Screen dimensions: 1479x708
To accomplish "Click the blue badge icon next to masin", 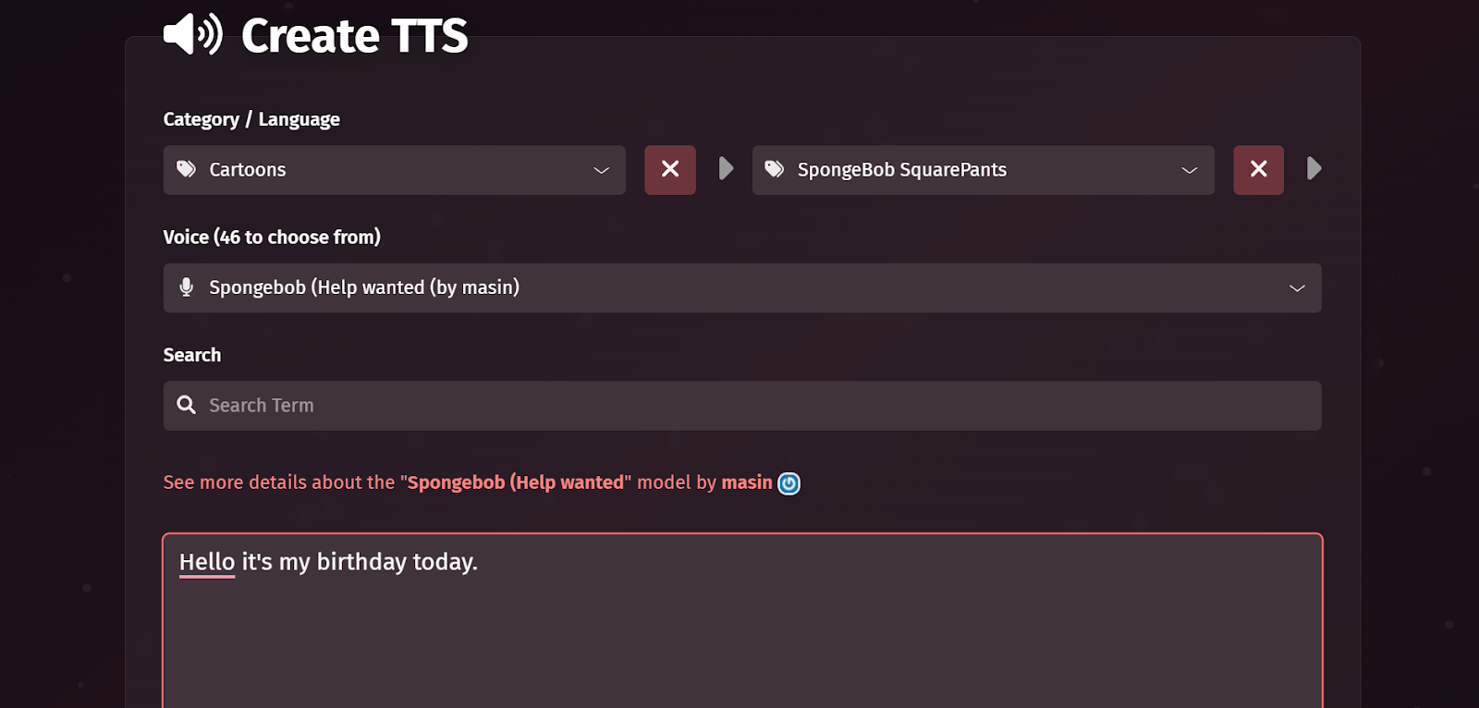I will tap(788, 483).
